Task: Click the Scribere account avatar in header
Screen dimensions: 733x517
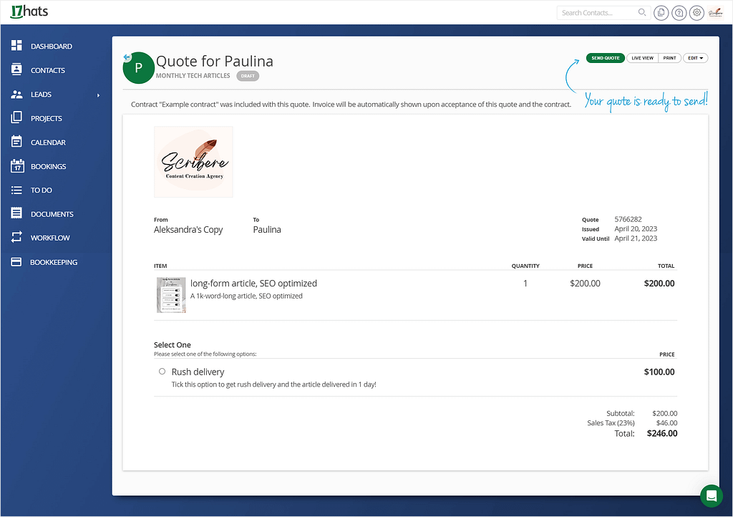Action: click(716, 13)
